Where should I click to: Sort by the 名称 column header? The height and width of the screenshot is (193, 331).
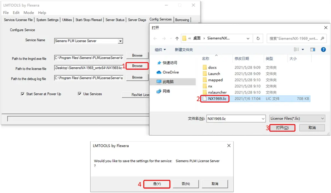(x=205, y=59)
